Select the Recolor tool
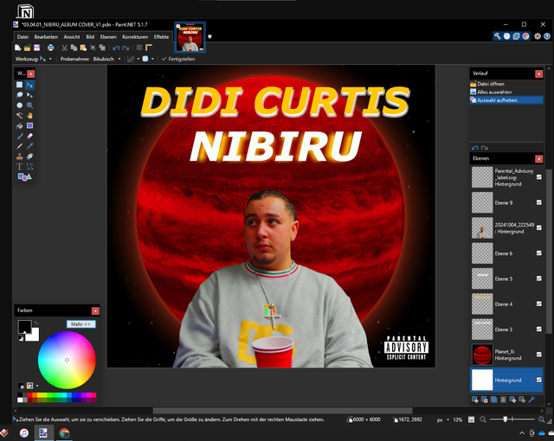The height and width of the screenshot is (441, 554). point(30,157)
